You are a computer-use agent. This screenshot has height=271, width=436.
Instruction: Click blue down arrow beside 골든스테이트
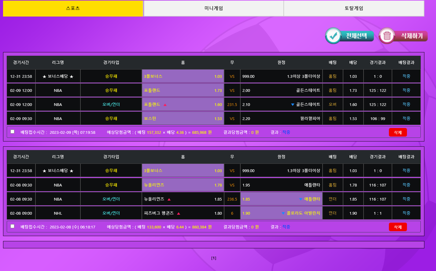point(293,105)
